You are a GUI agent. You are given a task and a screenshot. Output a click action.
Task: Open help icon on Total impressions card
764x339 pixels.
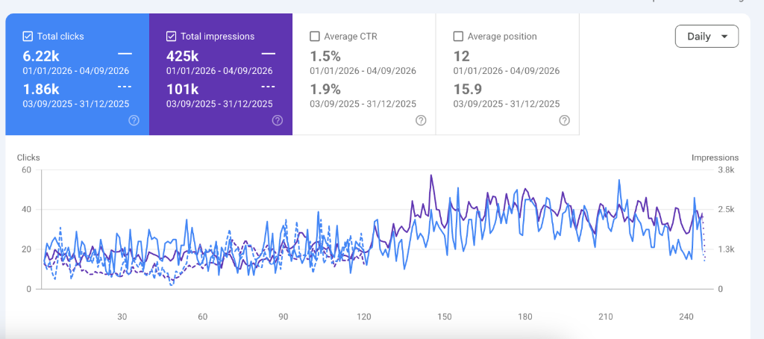pyautogui.click(x=278, y=120)
